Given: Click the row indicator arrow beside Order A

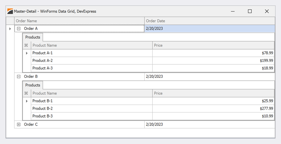Looking at the screenshot, I should 10,29.
